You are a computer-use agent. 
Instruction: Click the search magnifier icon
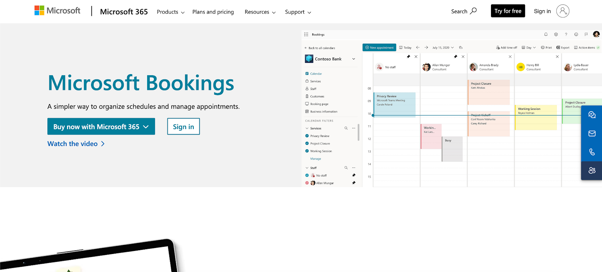473,11
